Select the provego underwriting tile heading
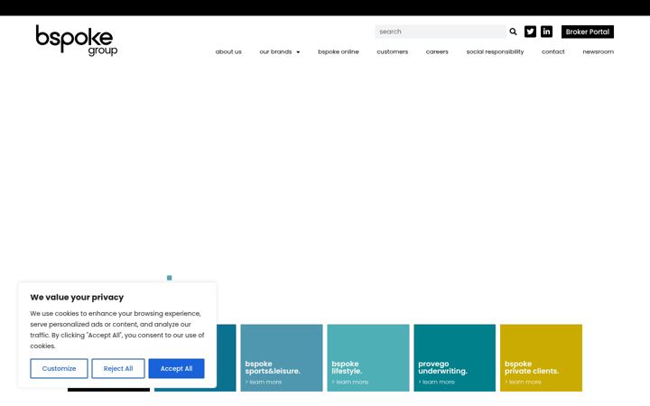 click(x=442, y=367)
